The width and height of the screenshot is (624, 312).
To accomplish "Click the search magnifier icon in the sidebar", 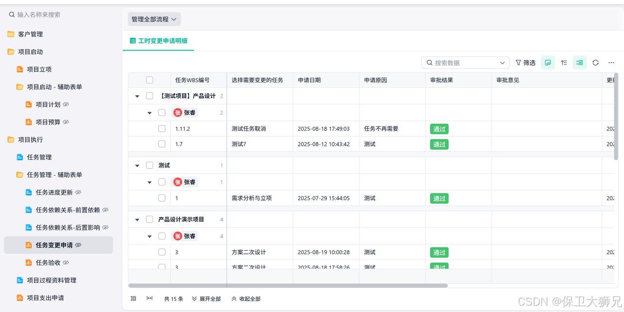I will pos(12,15).
